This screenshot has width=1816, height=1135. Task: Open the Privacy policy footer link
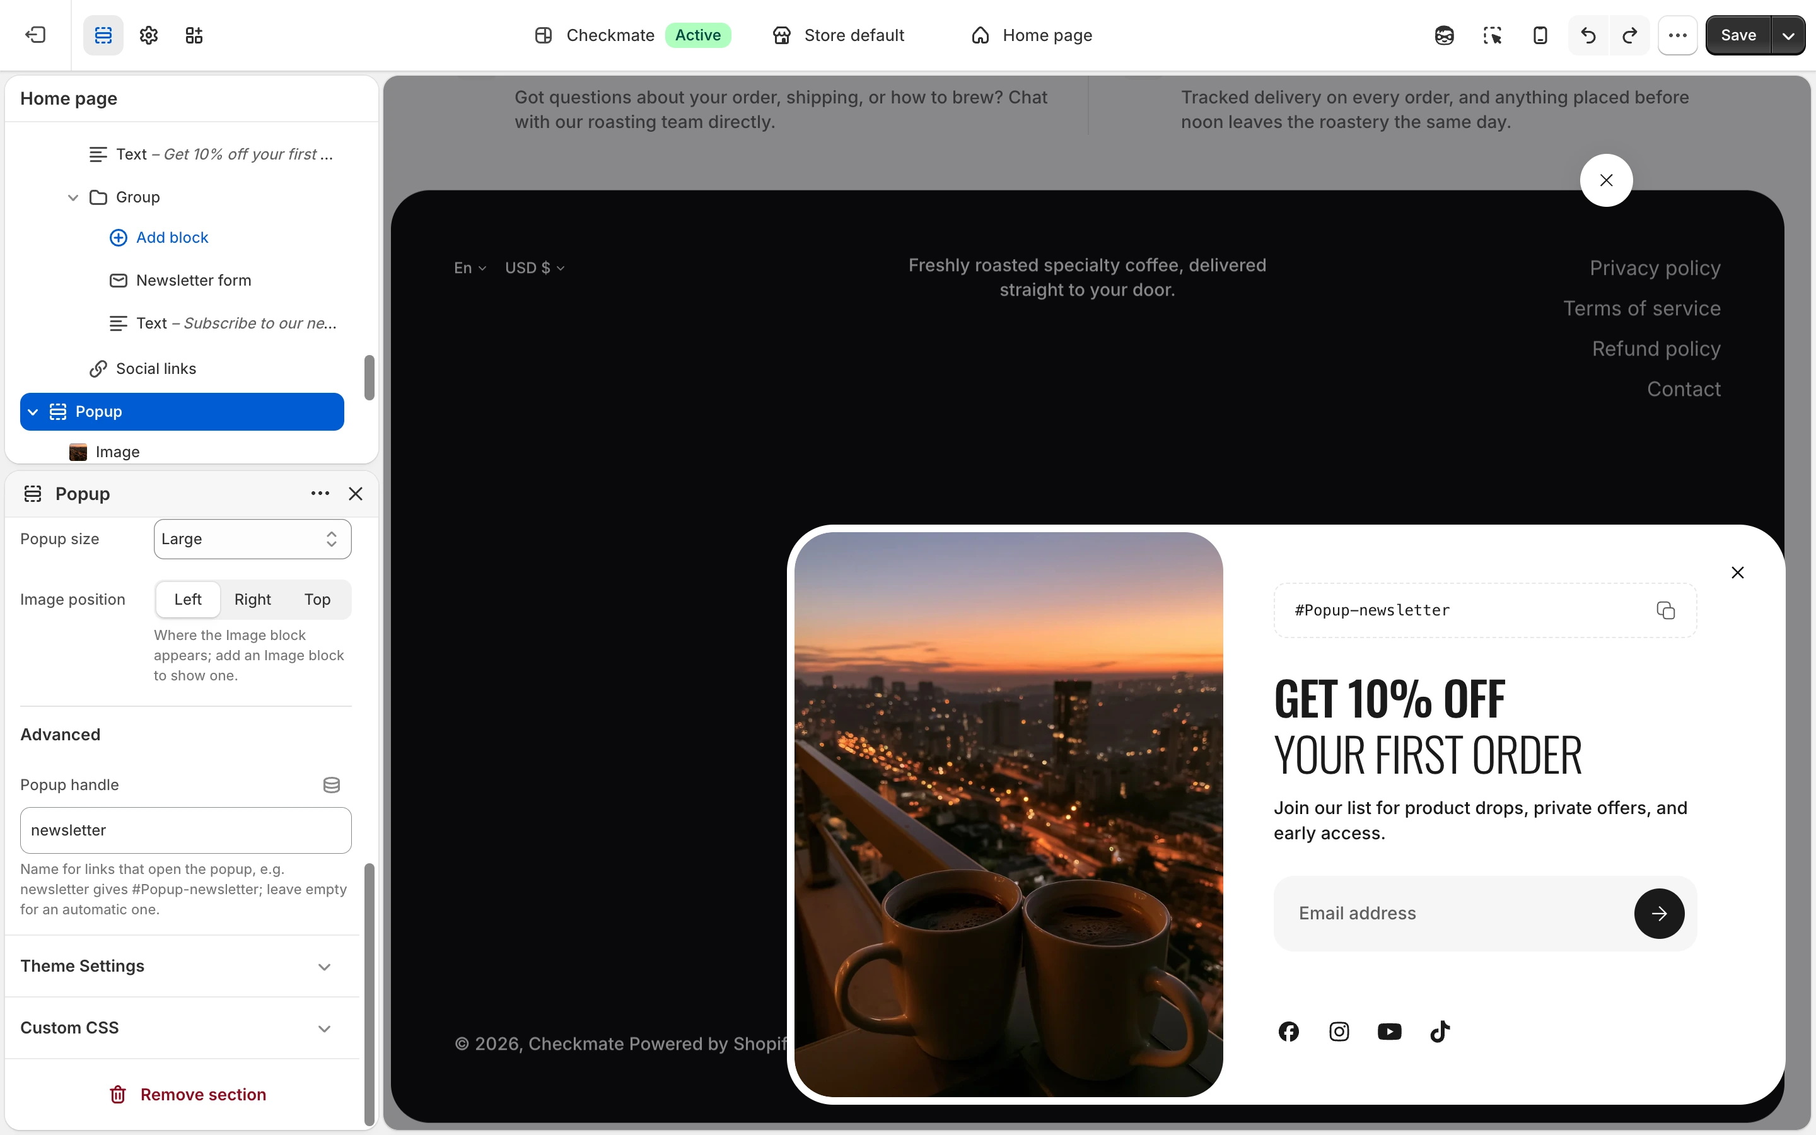pos(1655,268)
